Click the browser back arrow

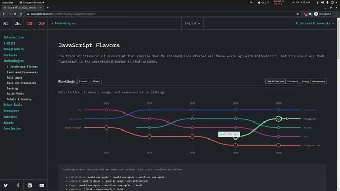4,14
